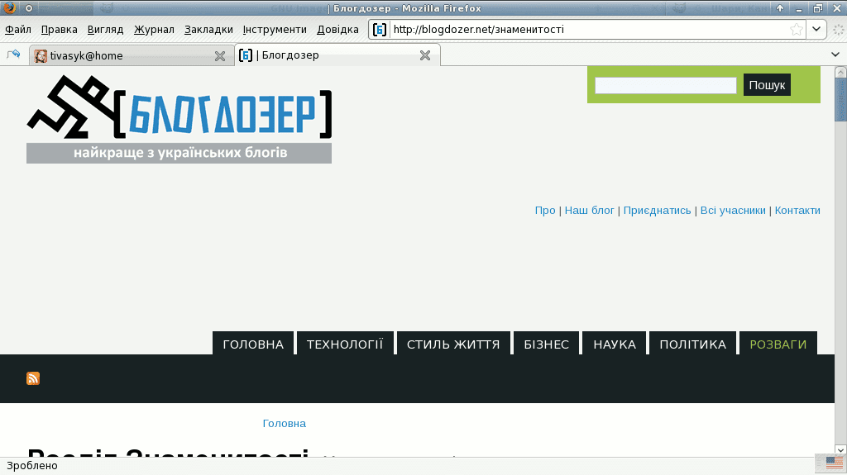This screenshot has height=475, width=847.
Task: Open the РОЗВАГИ section
Action: tap(778, 344)
